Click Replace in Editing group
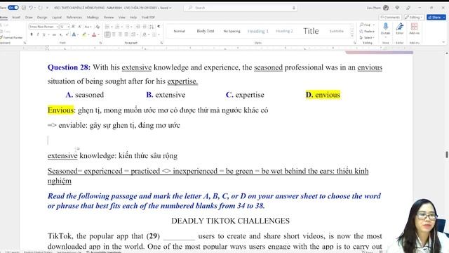449x253 pixels. tap(367, 31)
